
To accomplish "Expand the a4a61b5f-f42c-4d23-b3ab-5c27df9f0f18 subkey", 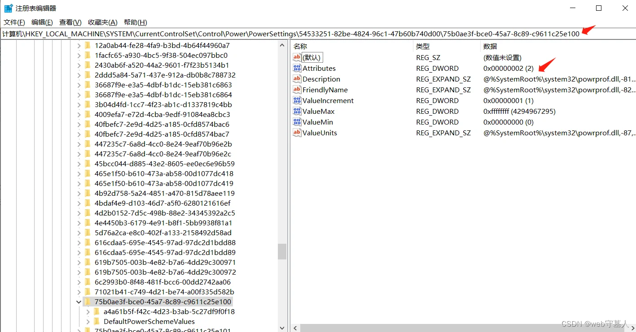I will point(88,311).
